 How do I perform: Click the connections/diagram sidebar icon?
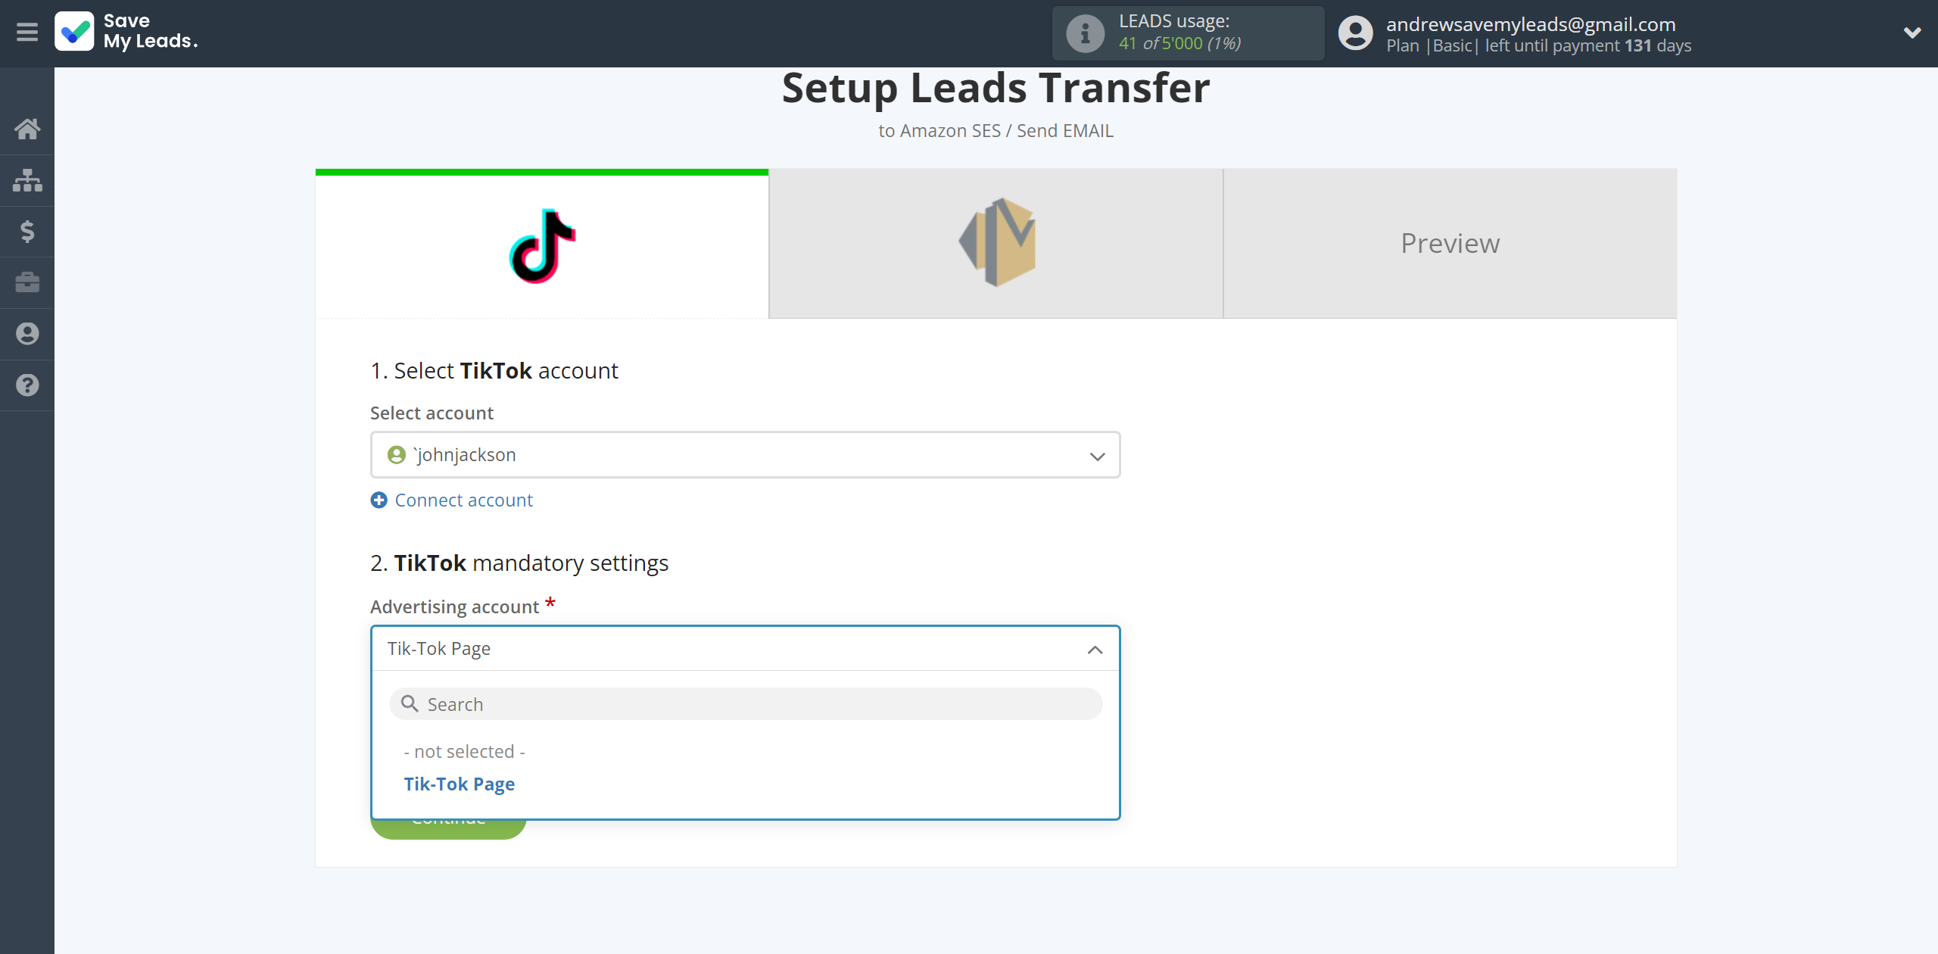pyautogui.click(x=27, y=179)
